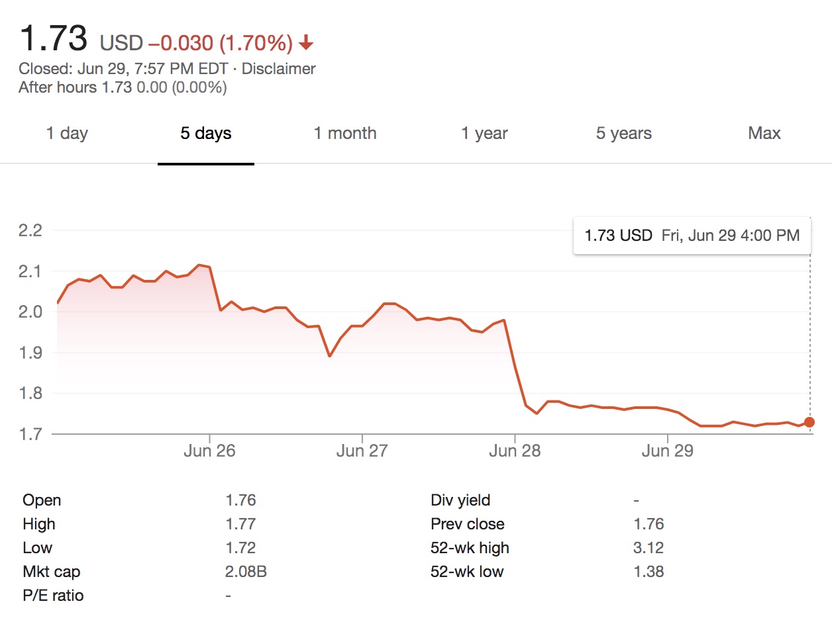Click the Jun 27 axis date label
832x626 pixels.
pyautogui.click(x=362, y=451)
